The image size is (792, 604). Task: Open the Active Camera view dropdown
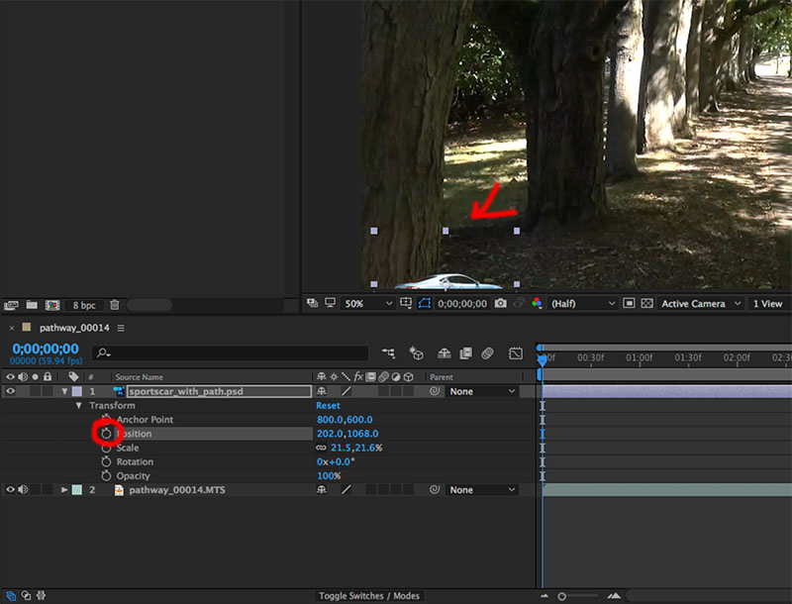699,304
